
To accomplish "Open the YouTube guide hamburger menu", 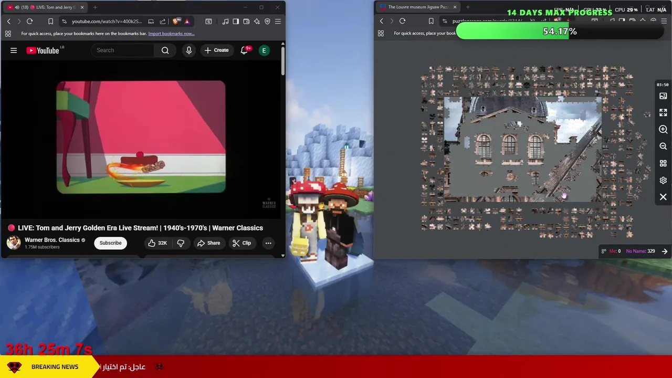I will tap(14, 50).
